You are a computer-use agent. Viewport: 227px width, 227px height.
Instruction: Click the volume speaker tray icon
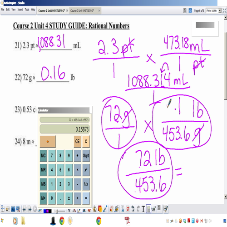coord(210,221)
